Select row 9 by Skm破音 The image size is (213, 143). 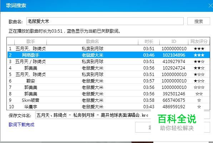(x=109, y=100)
